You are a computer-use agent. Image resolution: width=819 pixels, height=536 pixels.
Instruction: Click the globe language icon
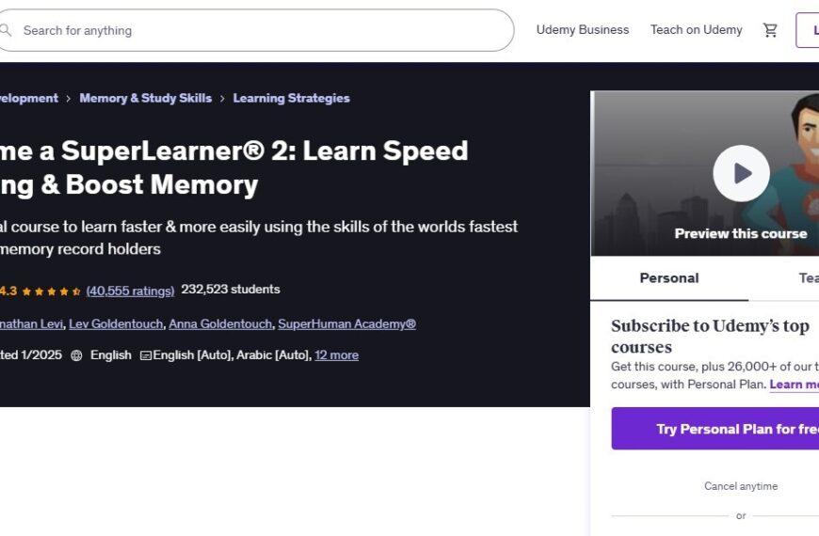click(76, 355)
